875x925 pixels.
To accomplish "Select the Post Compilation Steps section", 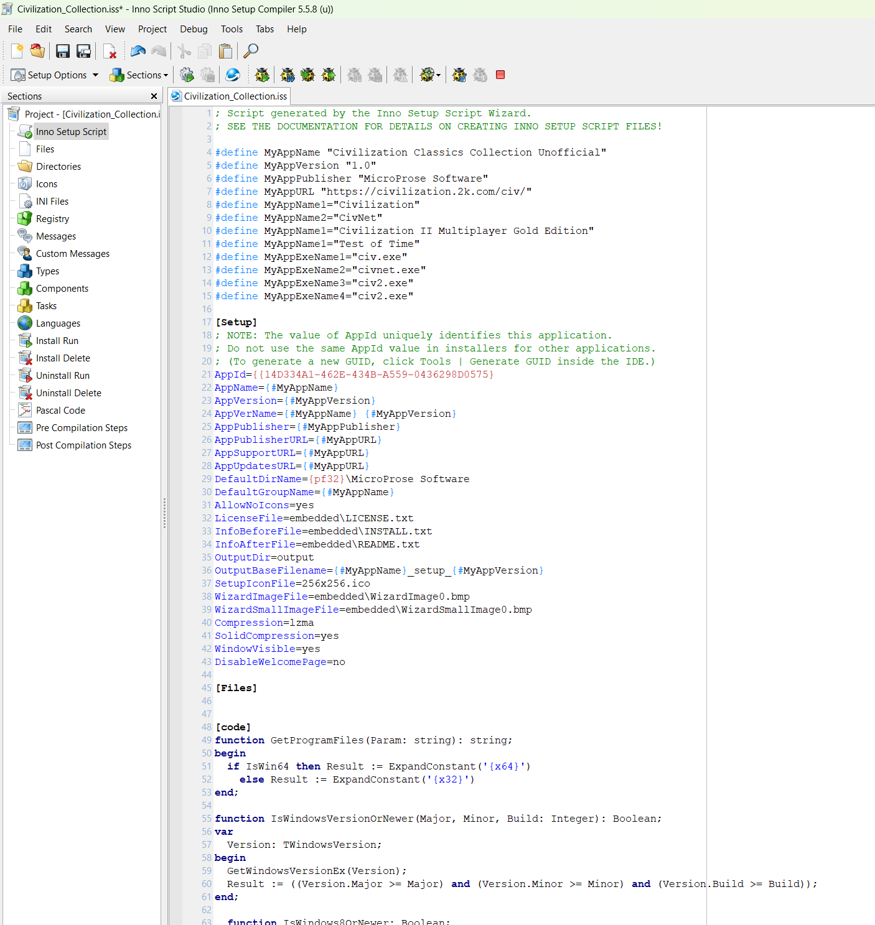I will 83,445.
